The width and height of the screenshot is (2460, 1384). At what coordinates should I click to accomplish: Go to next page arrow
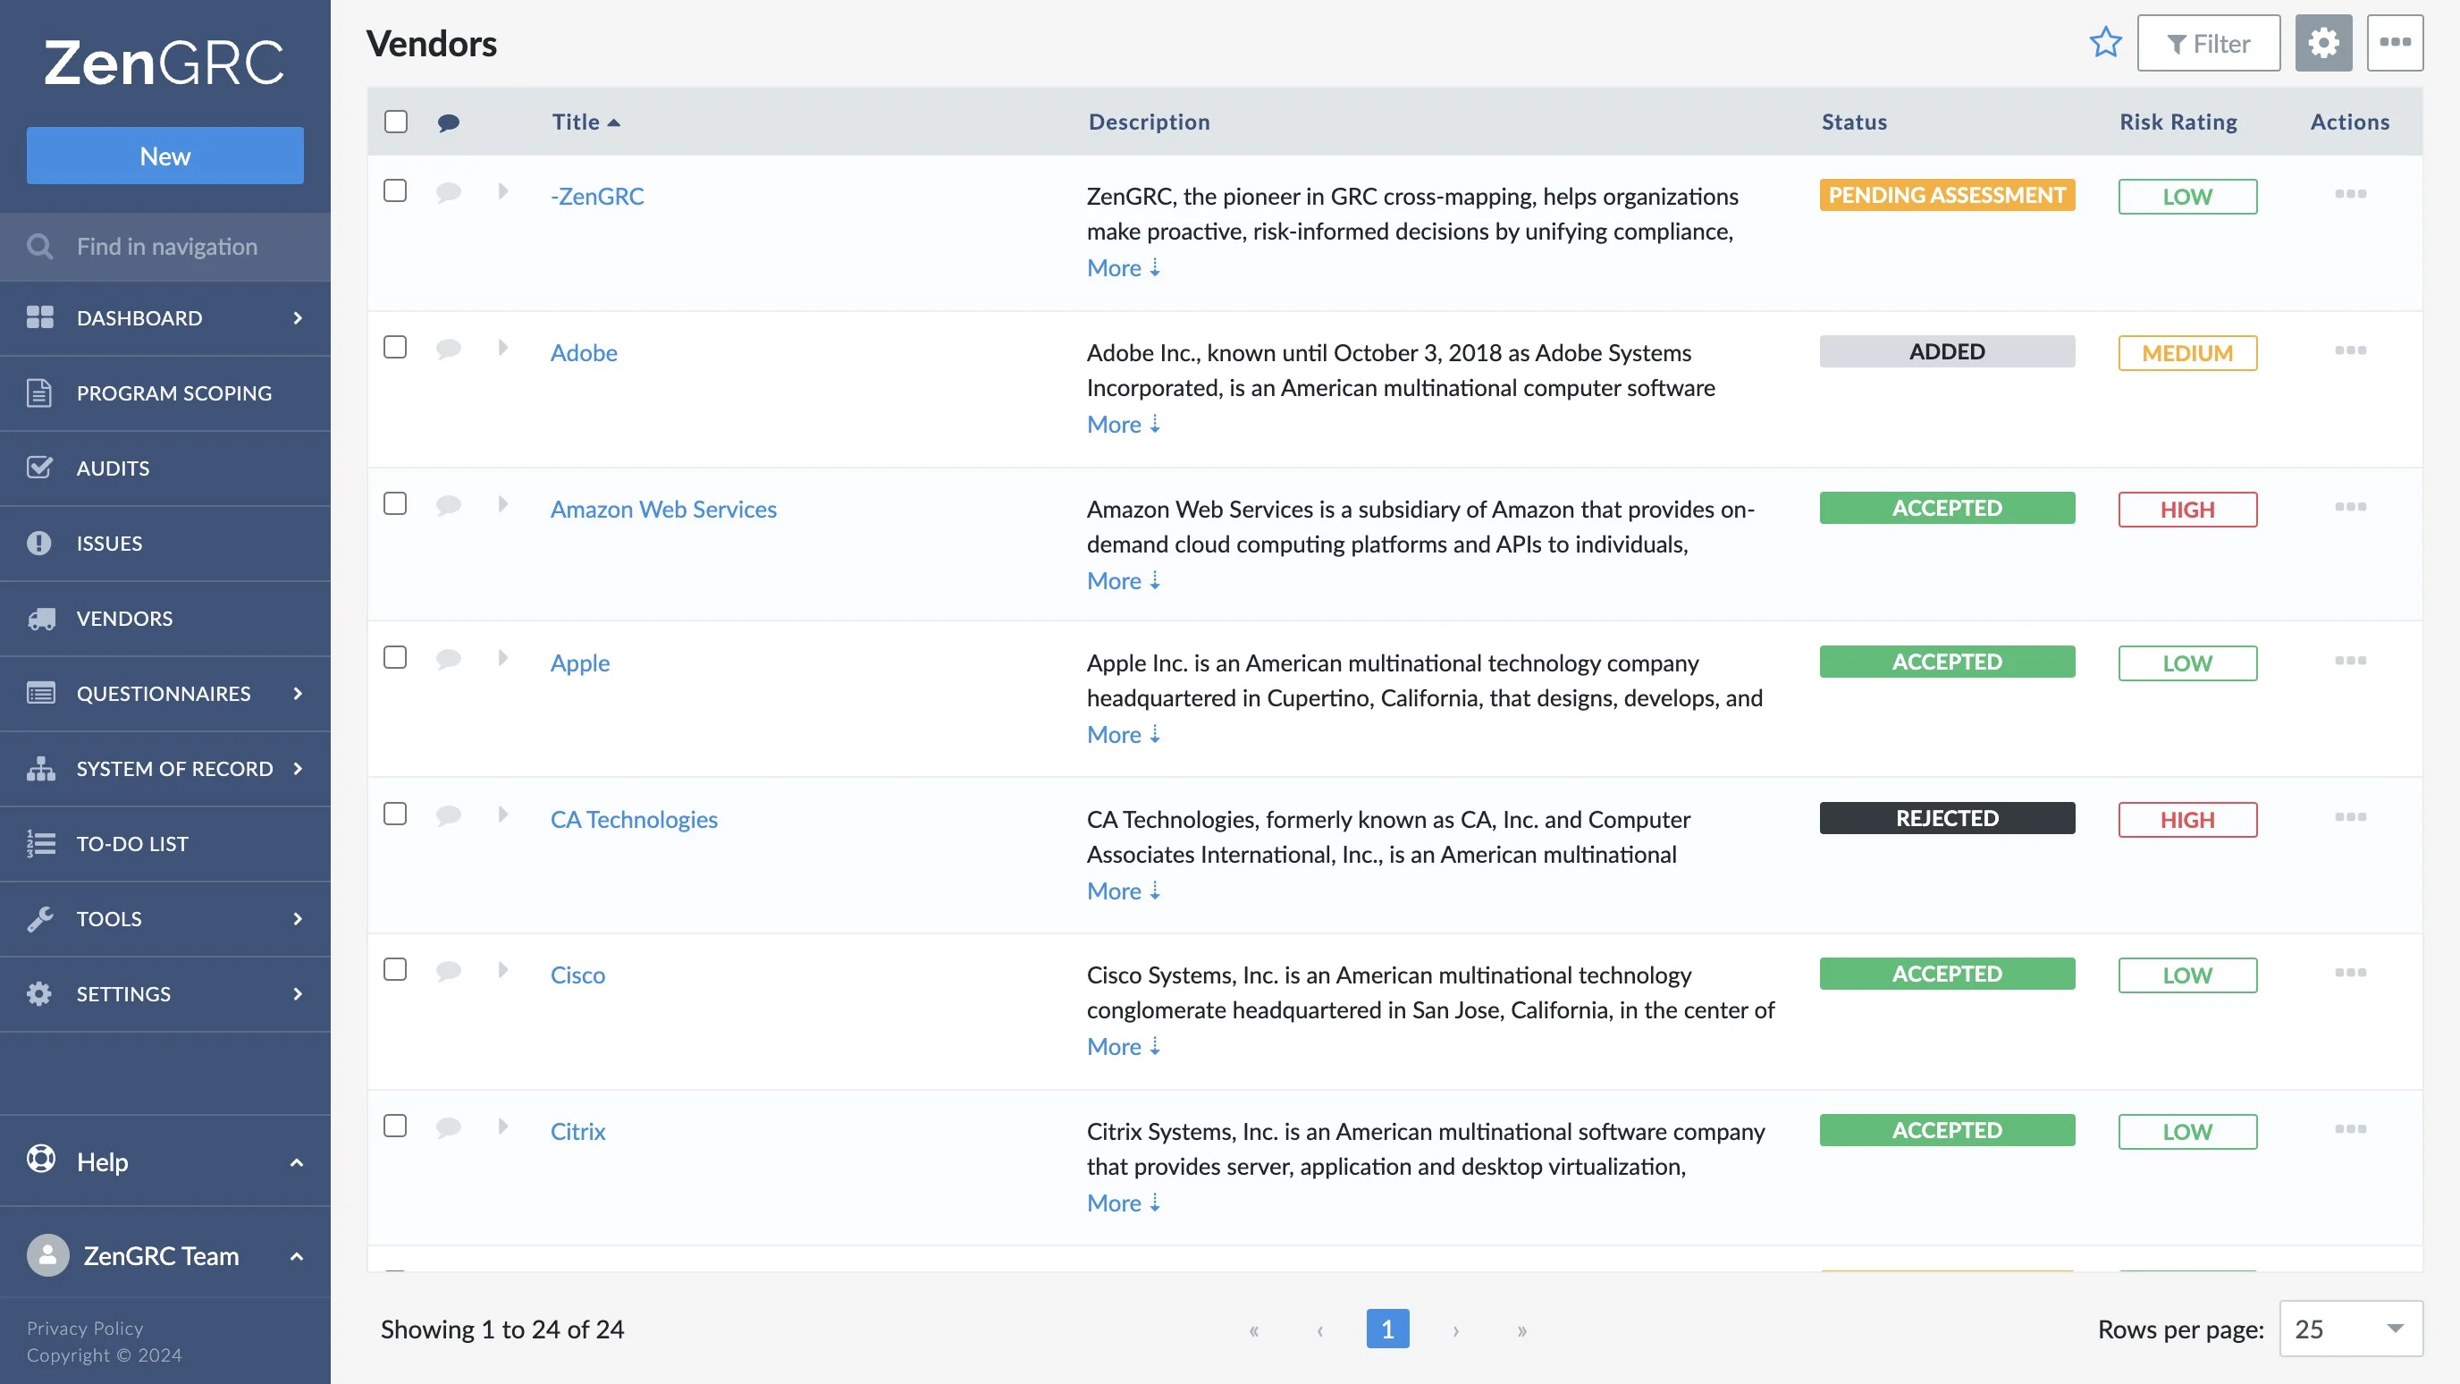tap(1455, 1329)
